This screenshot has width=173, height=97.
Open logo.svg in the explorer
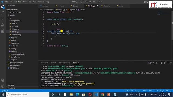[x=22, y=51]
